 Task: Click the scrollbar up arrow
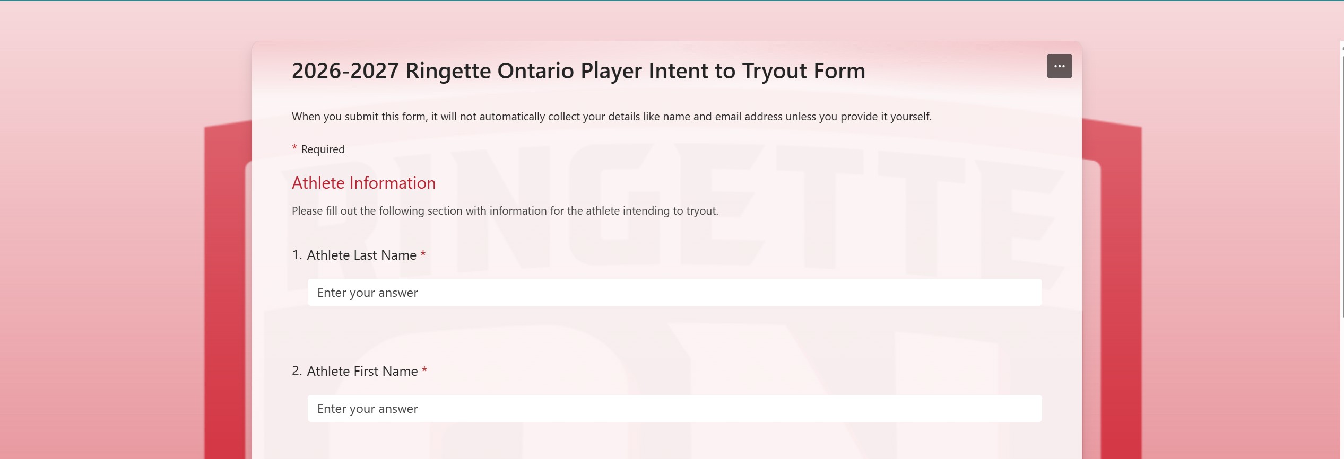click(1342, 48)
